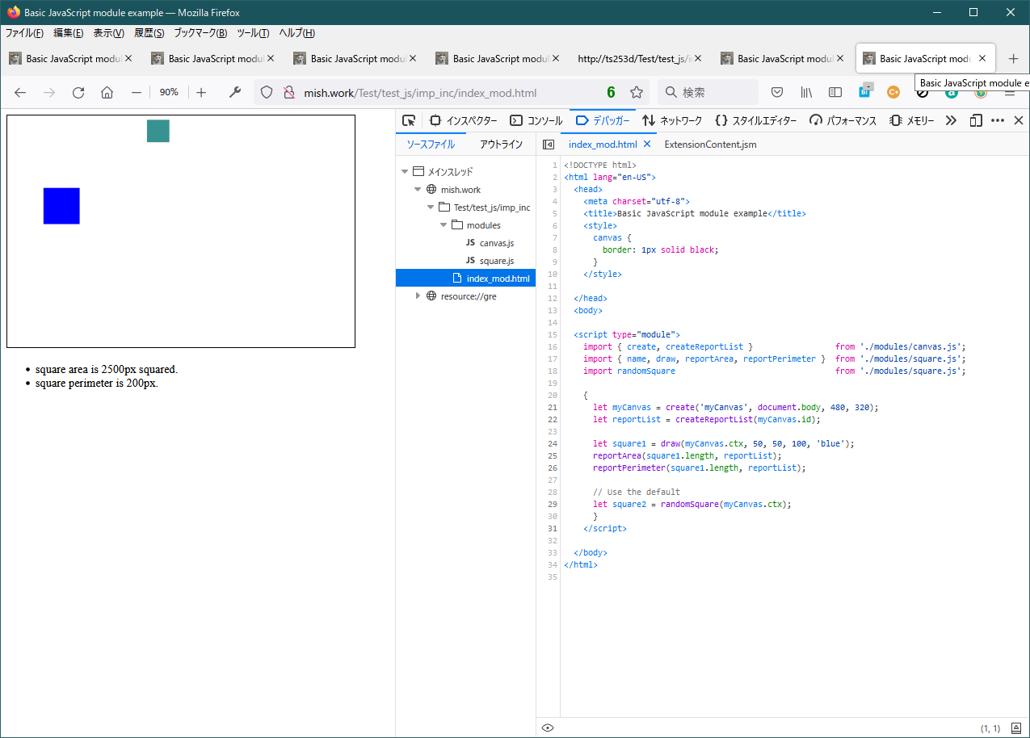Click the green 6 indicator in the address bar
Screen dimensions: 1030x738
click(x=612, y=92)
